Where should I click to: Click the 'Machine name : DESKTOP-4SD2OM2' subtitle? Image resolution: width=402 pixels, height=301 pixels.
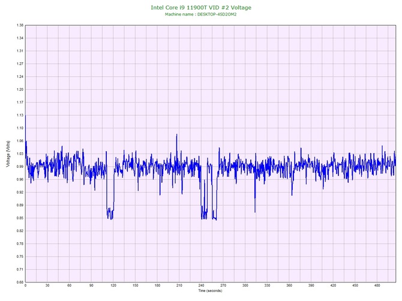coord(201,14)
